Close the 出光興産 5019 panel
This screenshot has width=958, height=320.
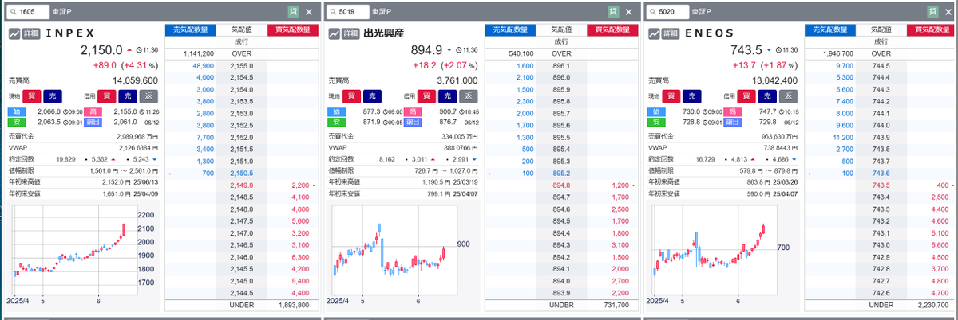tap(628, 12)
